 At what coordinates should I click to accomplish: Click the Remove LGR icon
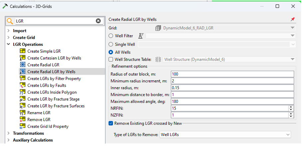pyautogui.click(x=23, y=119)
